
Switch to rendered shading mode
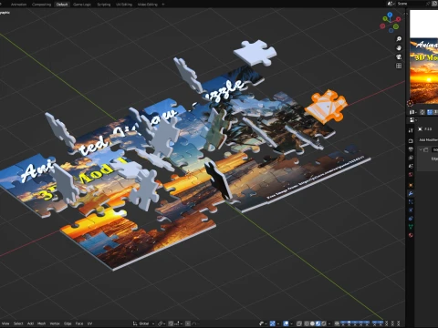point(324,323)
